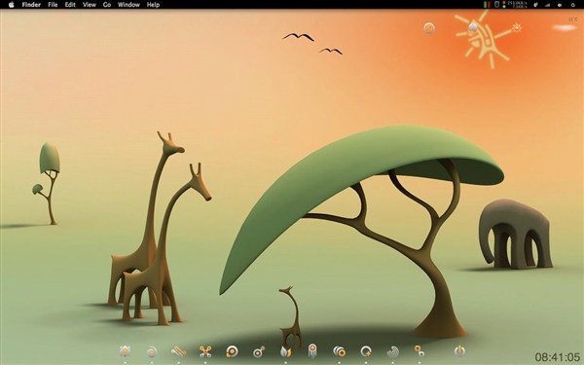Launch the two-tone leaf dock icon
584x365 pixels.
(x=285, y=351)
